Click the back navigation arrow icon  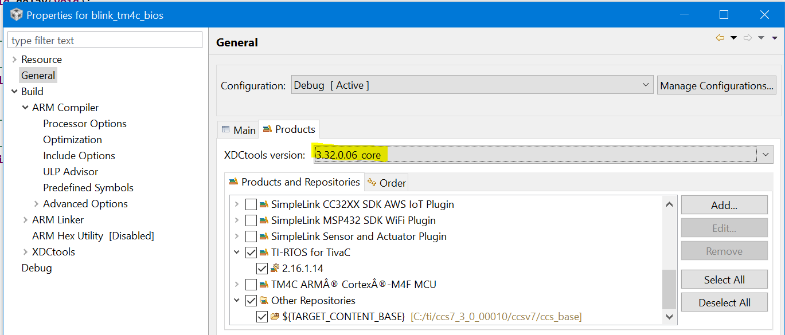(720, 38)
